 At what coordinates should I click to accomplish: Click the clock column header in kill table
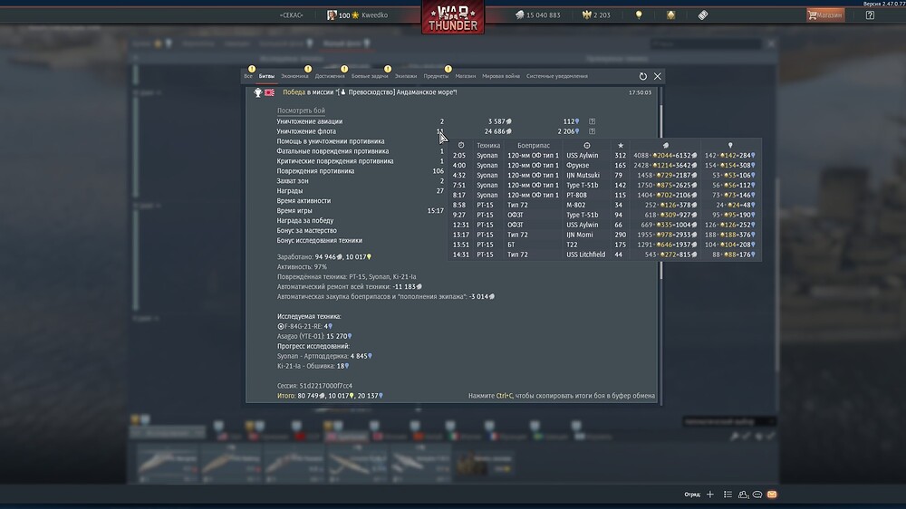[460, 146]
